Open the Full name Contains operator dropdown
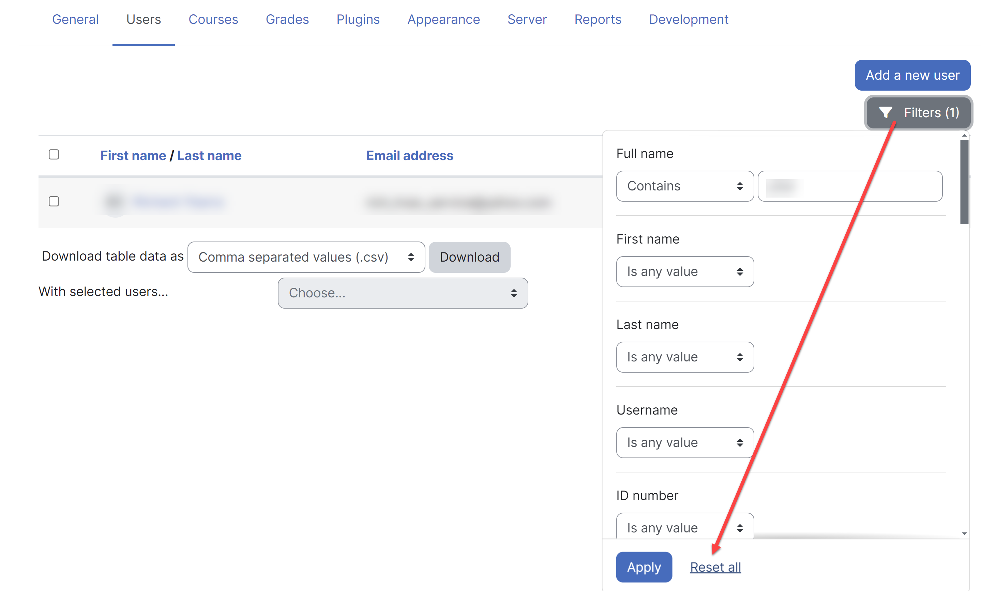This screenshot has height=591, width=981. 684,186
